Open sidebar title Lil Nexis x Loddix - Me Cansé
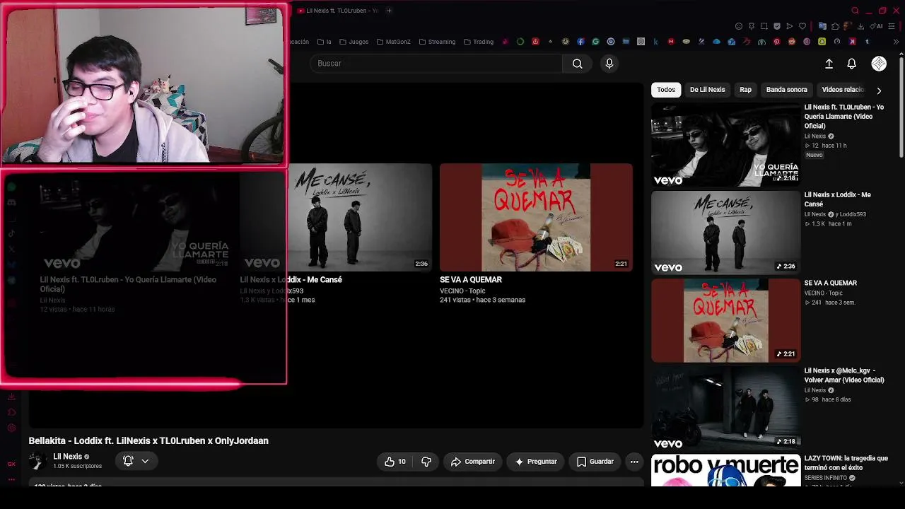The height and width of the screenshot is (509, 905). [x=838, y=199]
